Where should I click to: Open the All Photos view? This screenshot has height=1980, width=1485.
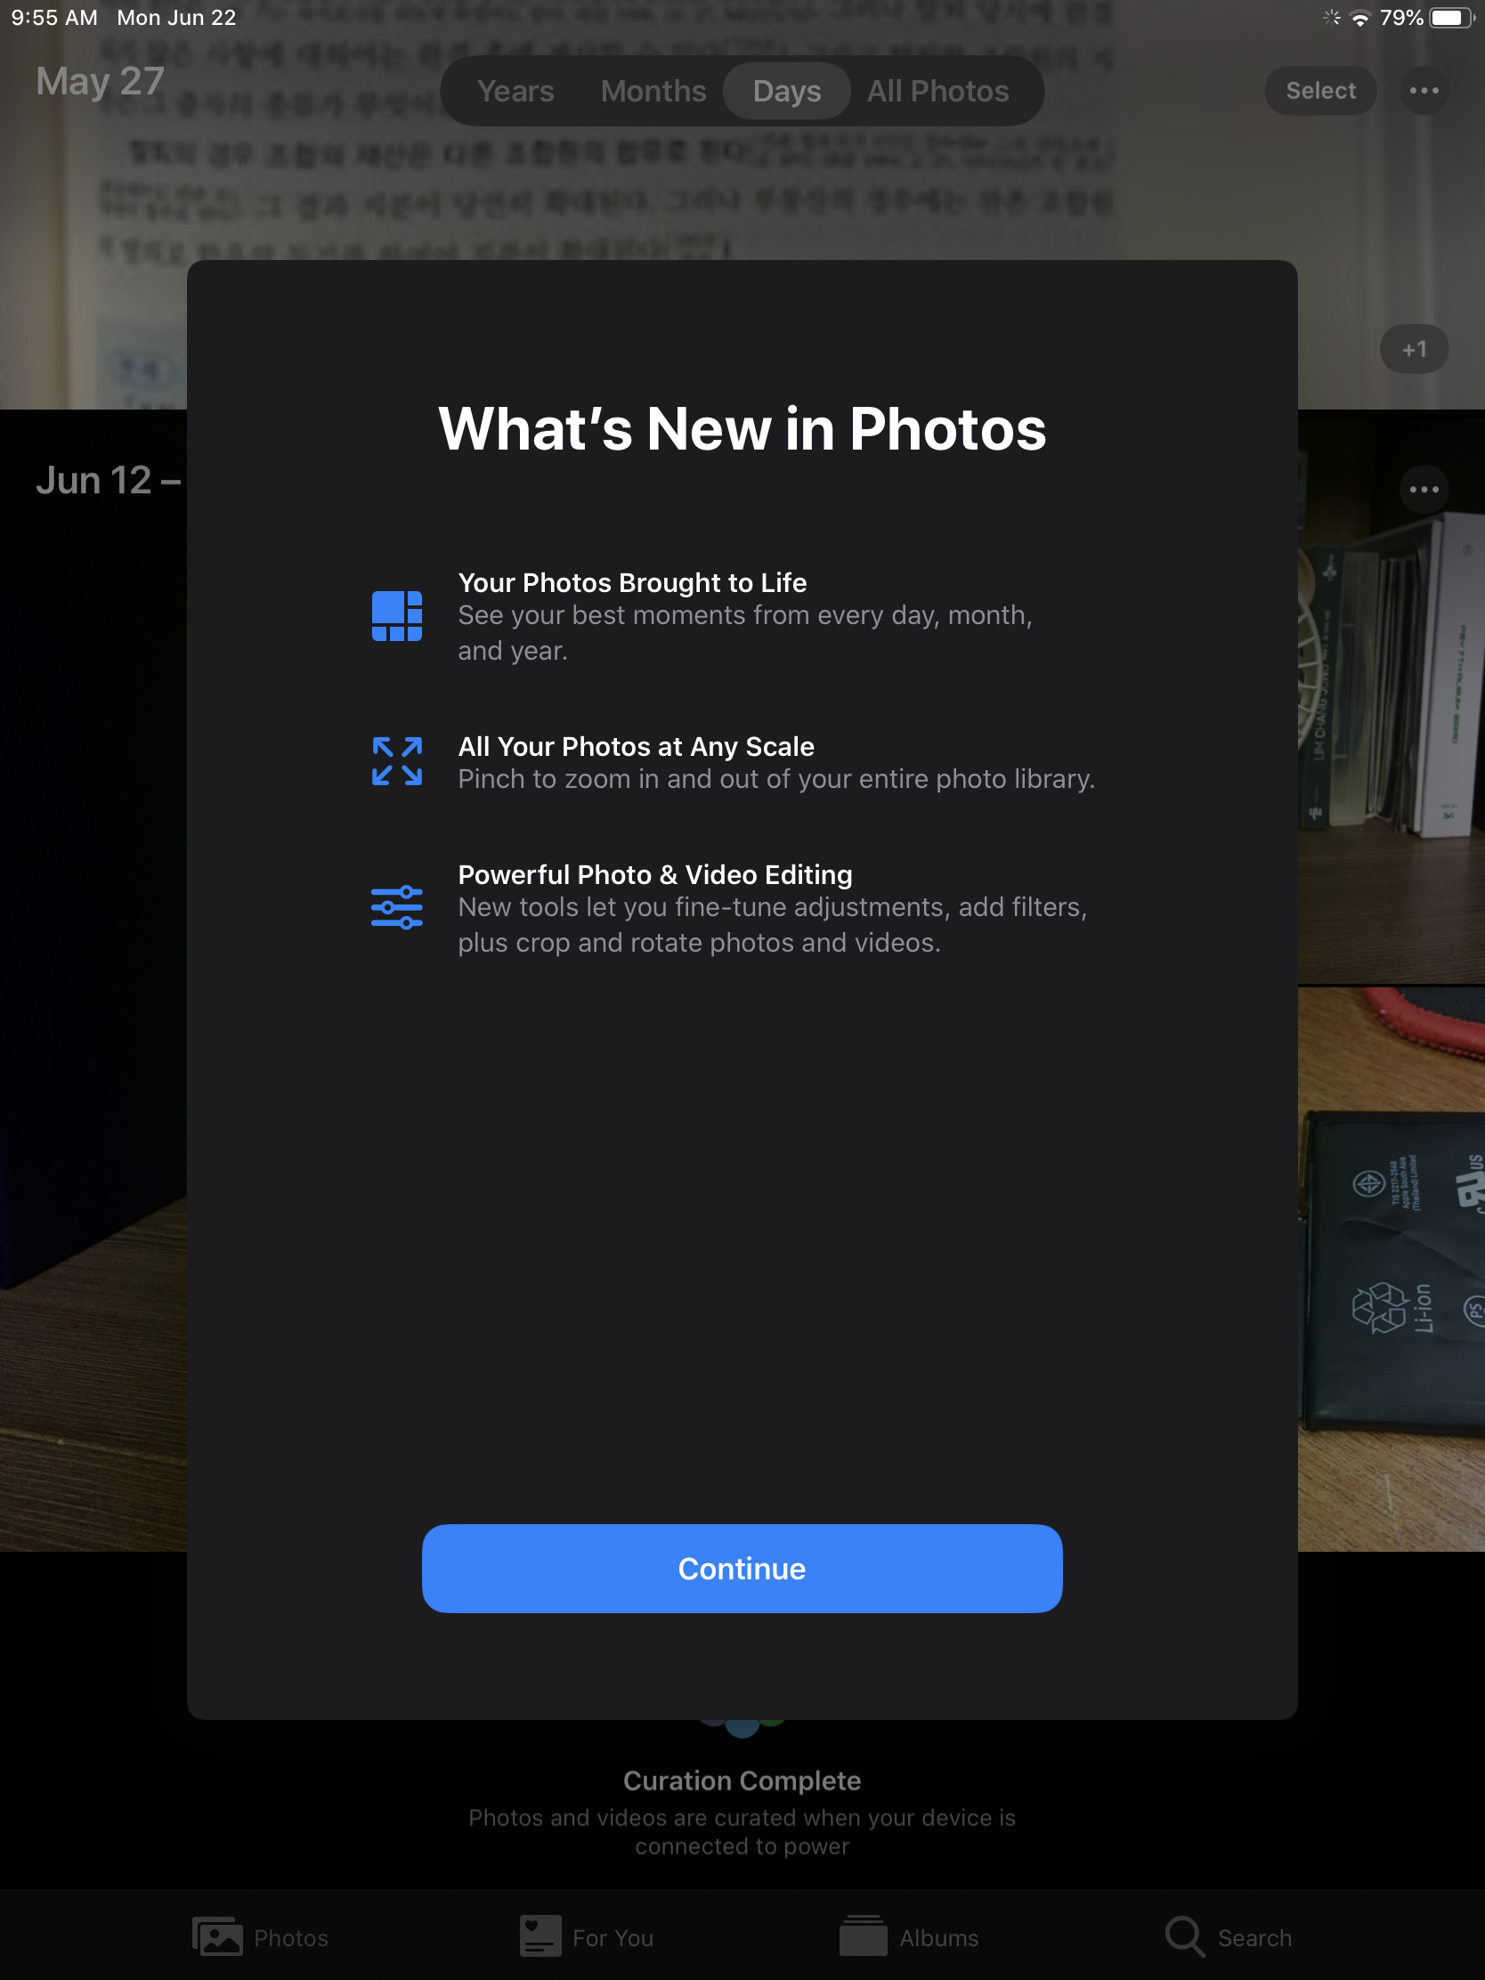938,91
